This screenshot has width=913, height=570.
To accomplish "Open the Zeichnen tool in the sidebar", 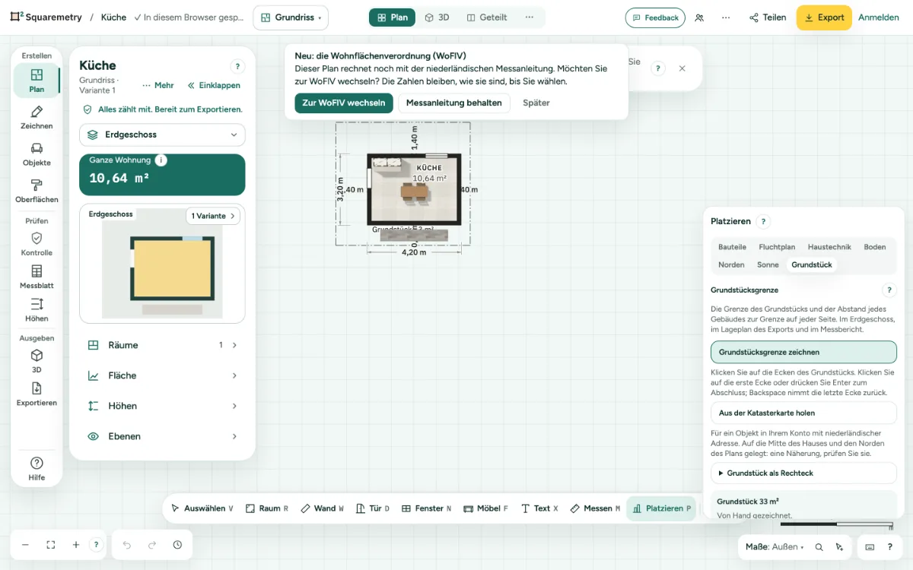I will [37, 118].
